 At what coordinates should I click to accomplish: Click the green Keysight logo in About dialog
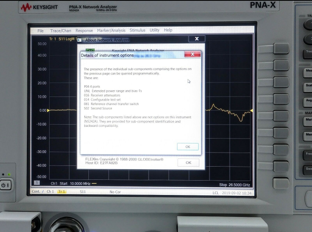click(x=90, y=51)
